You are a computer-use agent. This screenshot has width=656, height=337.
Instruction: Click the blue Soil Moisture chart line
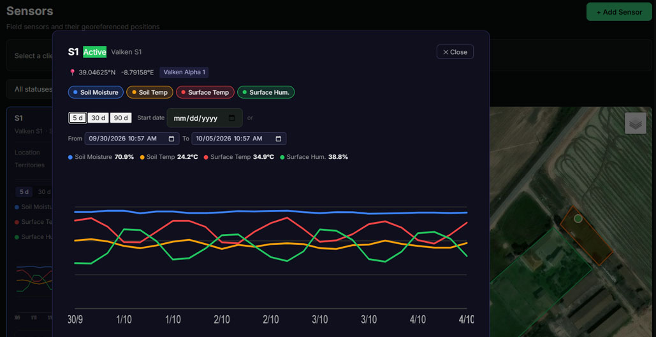(x=271, y=212)
